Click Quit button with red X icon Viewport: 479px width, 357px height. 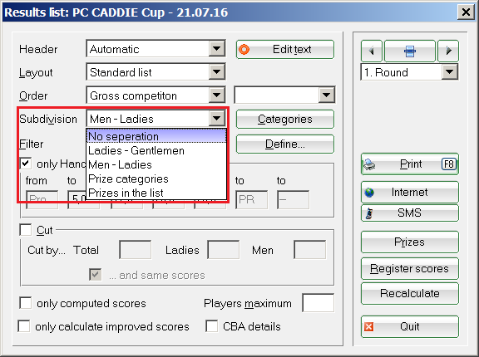pos(410,326)
